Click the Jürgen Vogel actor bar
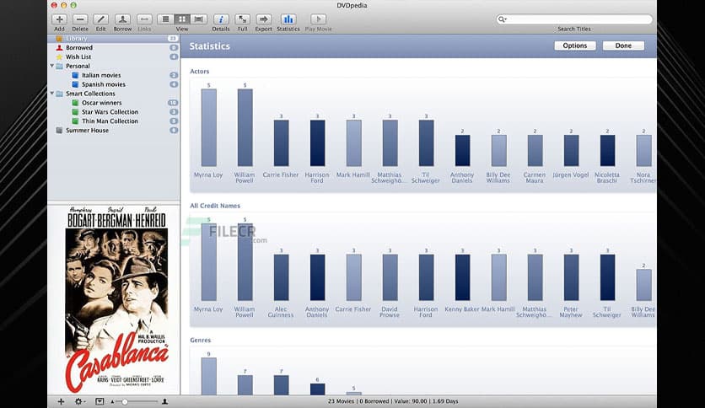The width and height of the screenshot is (705, 408). (x=572, y=151)
